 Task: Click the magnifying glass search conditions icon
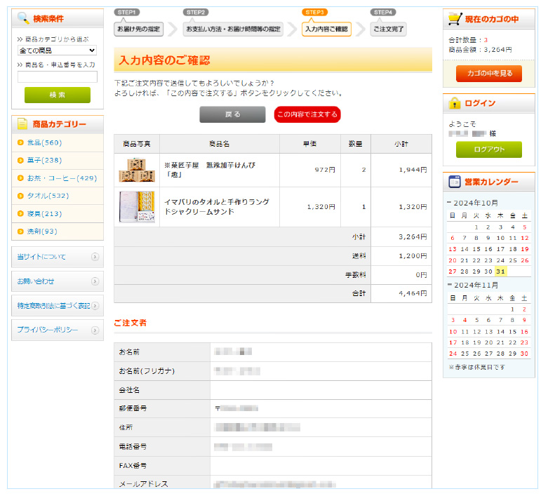[x=23, y=19]
